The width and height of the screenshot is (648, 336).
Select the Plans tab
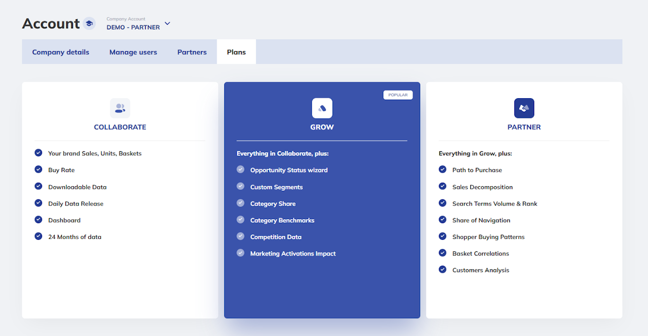236,52
